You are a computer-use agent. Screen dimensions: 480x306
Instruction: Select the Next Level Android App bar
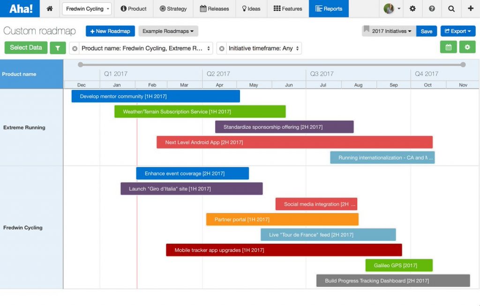[294, 142]
